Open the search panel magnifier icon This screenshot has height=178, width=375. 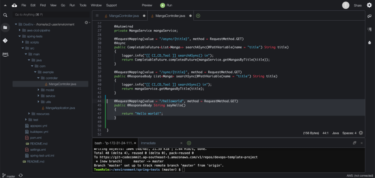(5, 15)
